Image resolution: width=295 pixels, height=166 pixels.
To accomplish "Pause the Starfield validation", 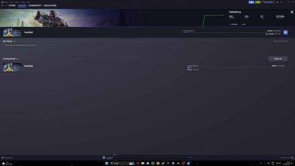I will tap(285, 32).
